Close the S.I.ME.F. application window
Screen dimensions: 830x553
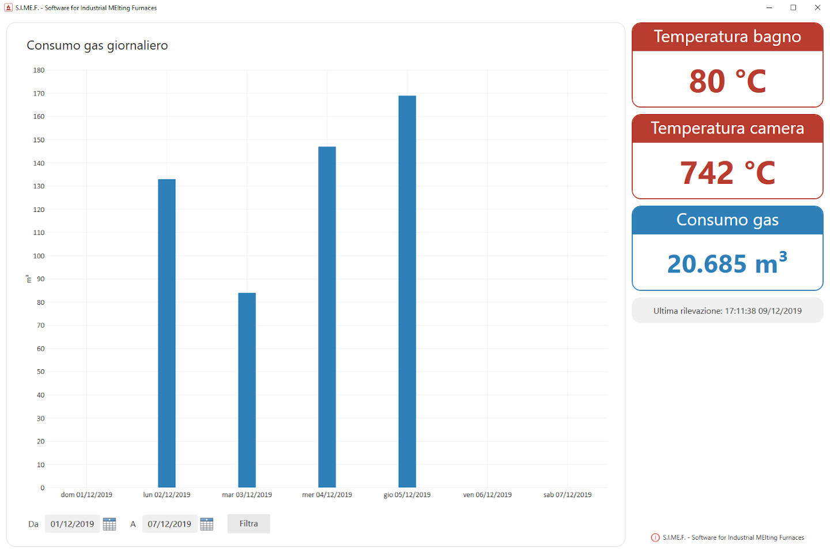(x=817, y=7)
